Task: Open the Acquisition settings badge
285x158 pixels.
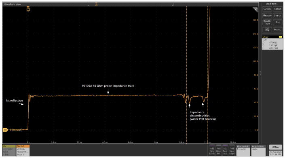Action: 258,150
